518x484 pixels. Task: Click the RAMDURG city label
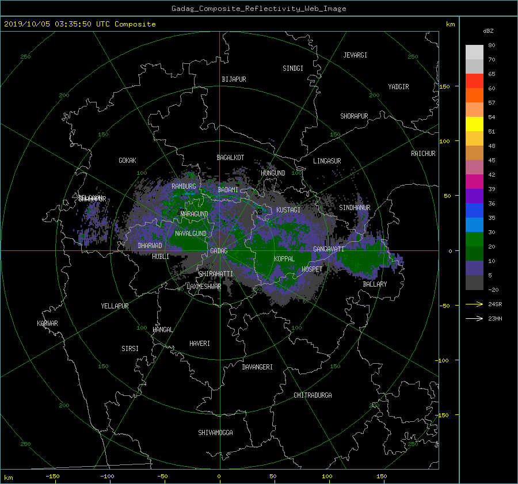coord(184,186)
